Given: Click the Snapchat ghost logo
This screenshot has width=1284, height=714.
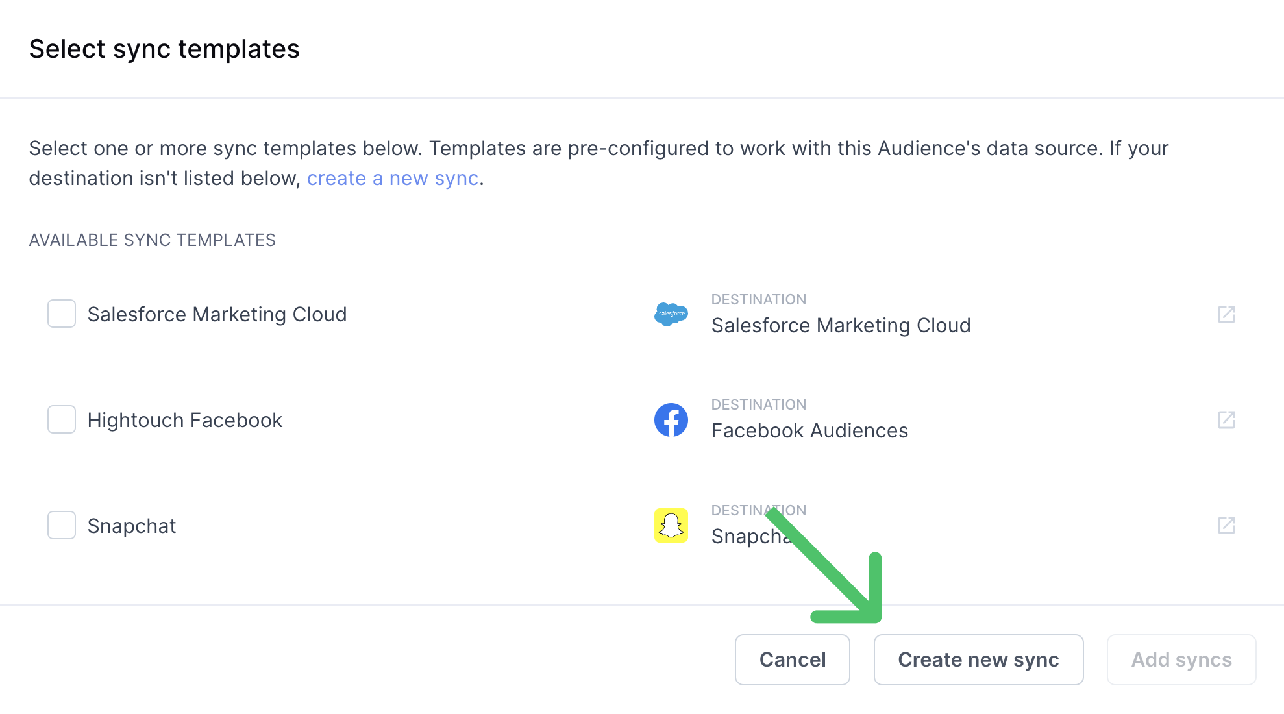Looking at the screenshot, I should [671, 525].
